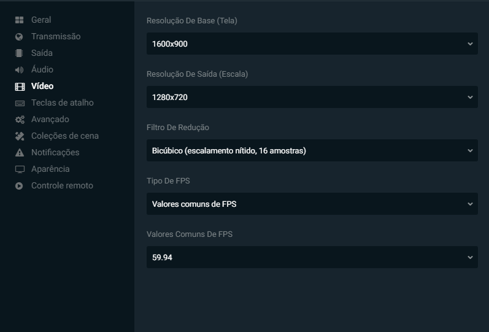Click the Coleções de cena icon

pyautogui.click(x=20, y=136)
